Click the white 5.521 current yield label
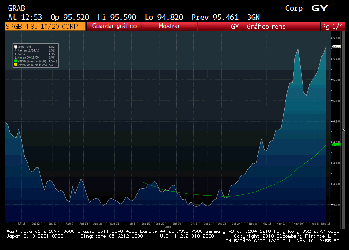Screen dimensions: 349x250 pos(337,46)
